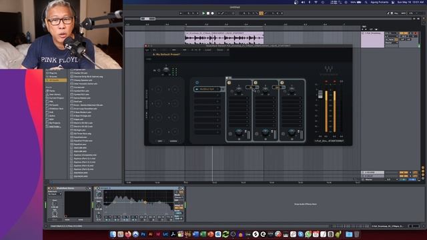Open Finder from the Dock

113,234
